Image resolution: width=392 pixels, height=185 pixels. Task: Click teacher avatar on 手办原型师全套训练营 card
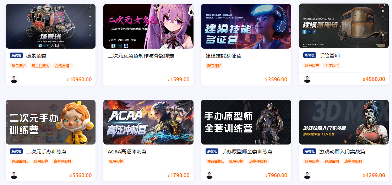coord(209,175)
